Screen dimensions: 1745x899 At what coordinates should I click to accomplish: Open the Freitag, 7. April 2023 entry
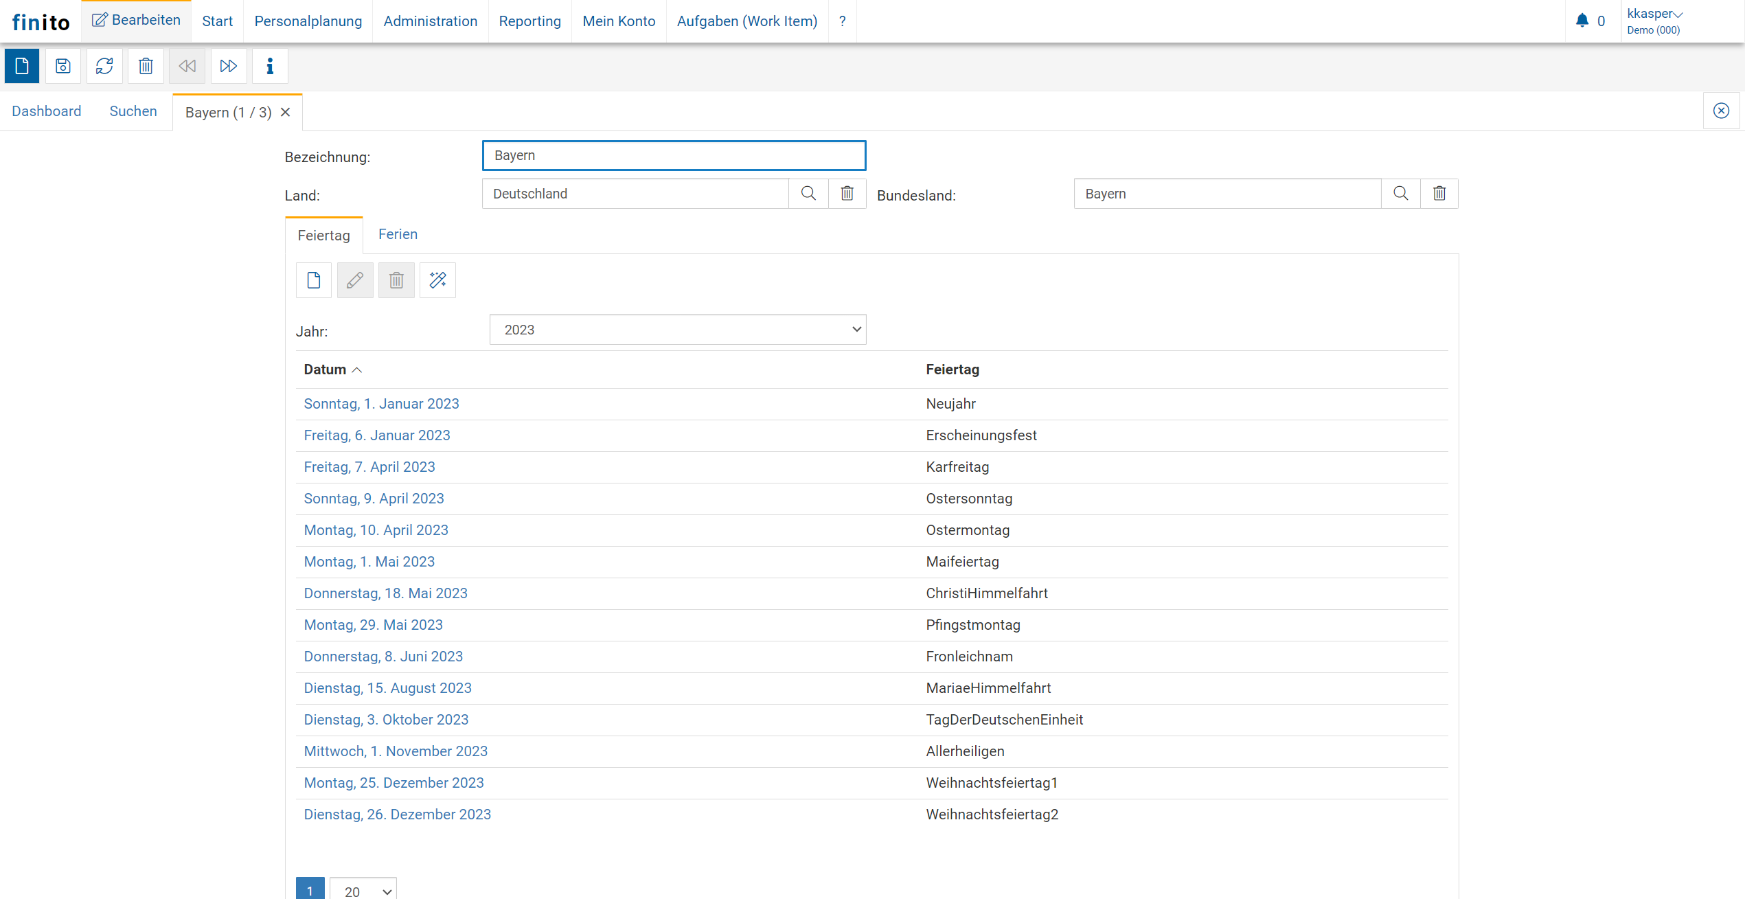click(369, 467)
